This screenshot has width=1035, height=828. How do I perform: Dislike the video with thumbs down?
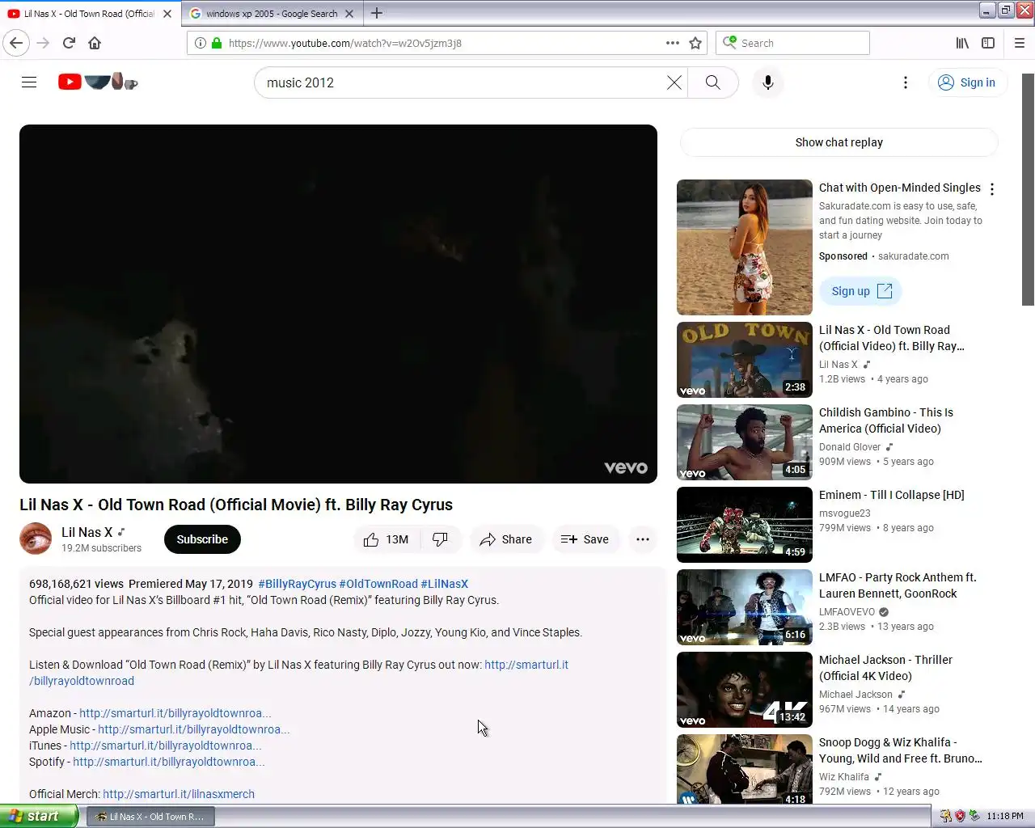pyautogui.click(x=441, y=539)
